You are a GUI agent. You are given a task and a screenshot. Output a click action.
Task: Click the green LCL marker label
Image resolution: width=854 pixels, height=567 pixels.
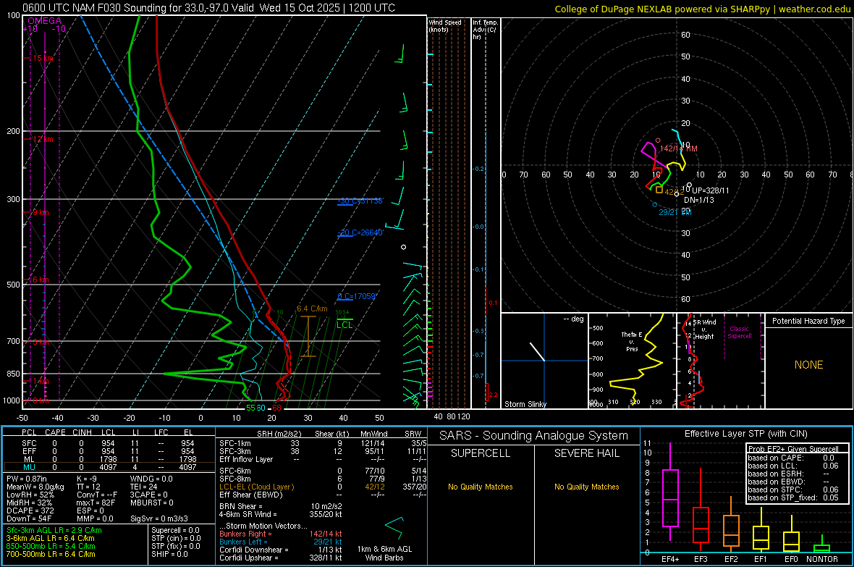344,325
